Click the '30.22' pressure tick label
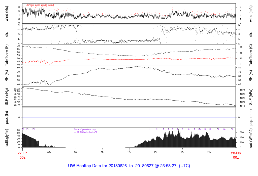Image resolution: width=258 pixels, height=176 pixels. (x=17, y=89)
